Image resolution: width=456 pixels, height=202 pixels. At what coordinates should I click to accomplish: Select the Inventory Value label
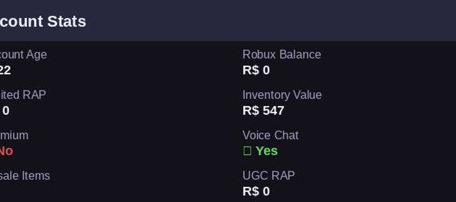282,95
